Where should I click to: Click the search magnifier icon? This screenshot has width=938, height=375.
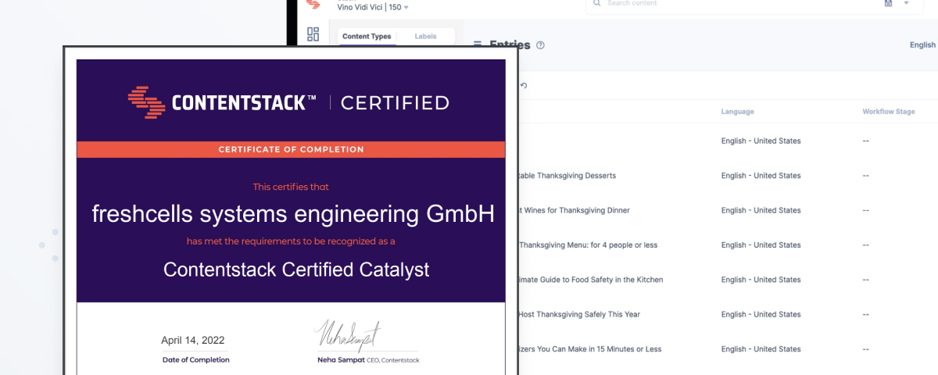pyautogui.click(x=597, y=3)
